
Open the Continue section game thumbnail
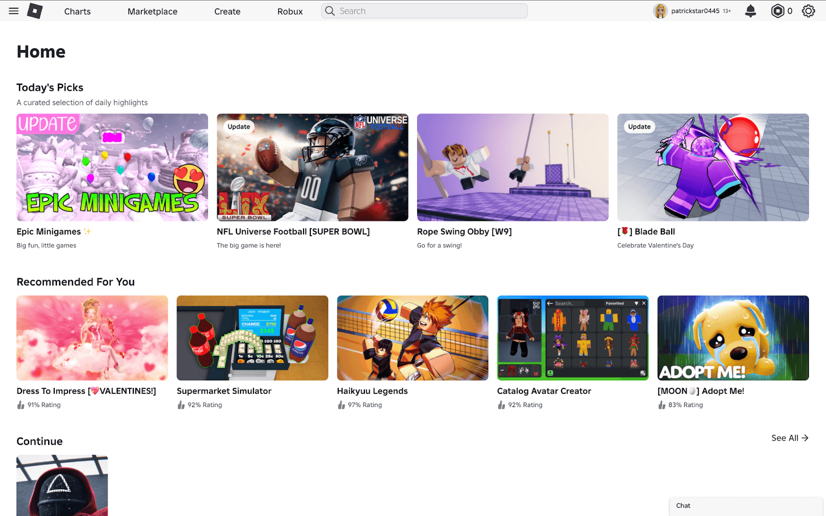coord(62,485)
